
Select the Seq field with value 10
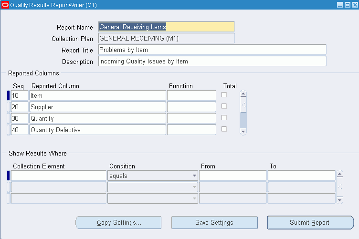point(20,95)
